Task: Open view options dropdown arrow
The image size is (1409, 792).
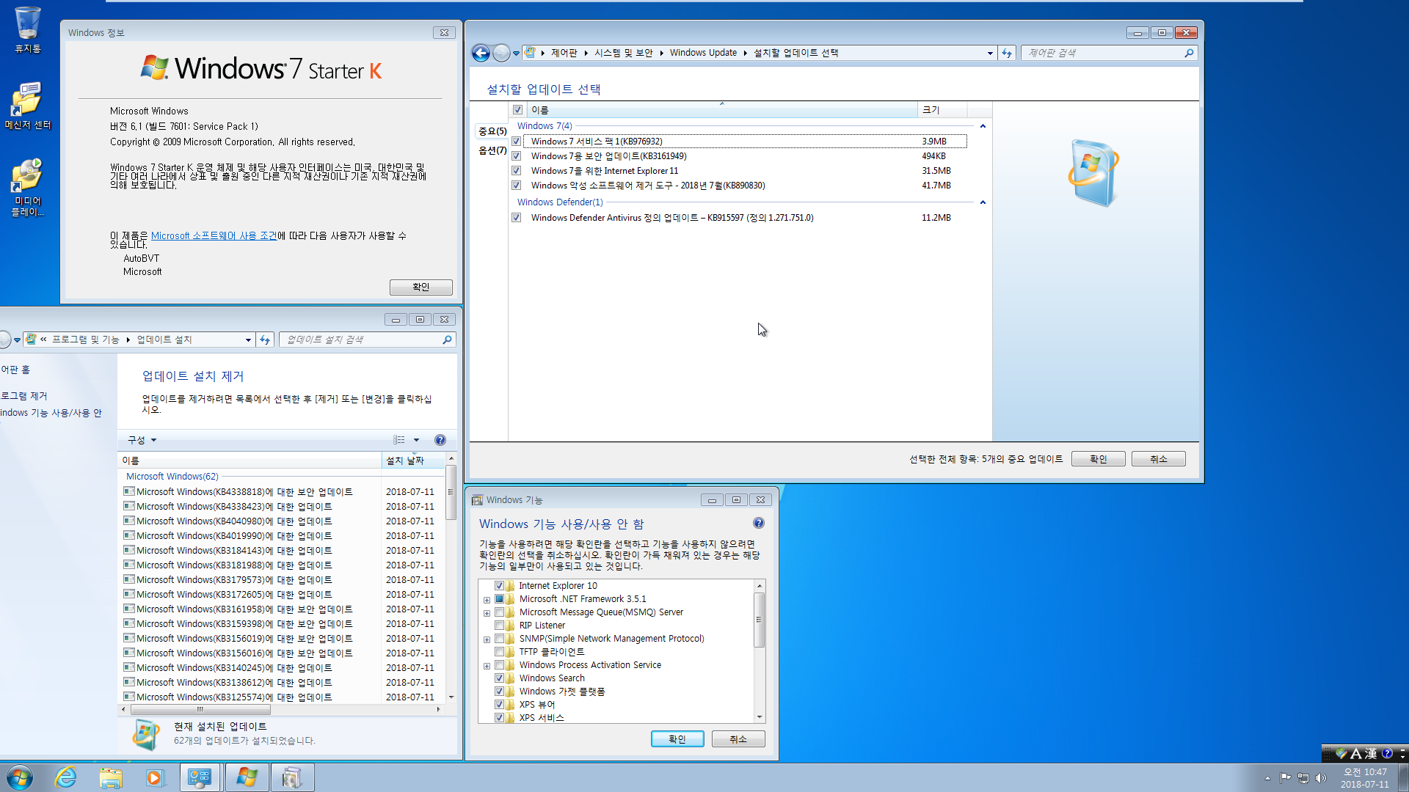Action: click(x=416, y=440)
